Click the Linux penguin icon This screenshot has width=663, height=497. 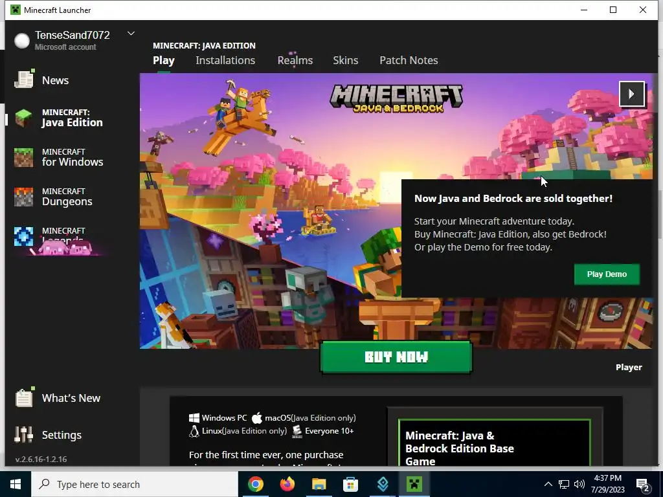(x=194, y=431)
